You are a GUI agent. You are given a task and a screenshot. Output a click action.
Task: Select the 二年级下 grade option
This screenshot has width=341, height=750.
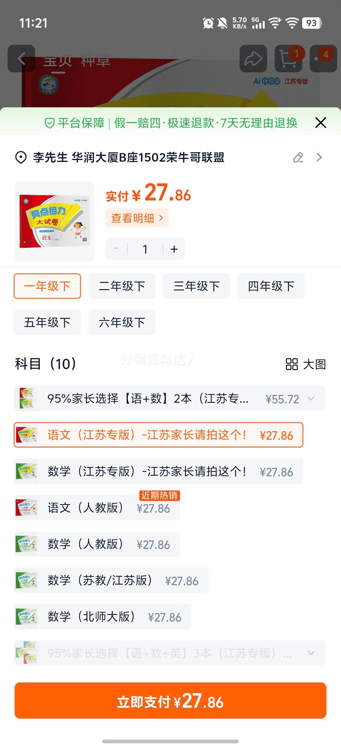click(x=122, y=286)
